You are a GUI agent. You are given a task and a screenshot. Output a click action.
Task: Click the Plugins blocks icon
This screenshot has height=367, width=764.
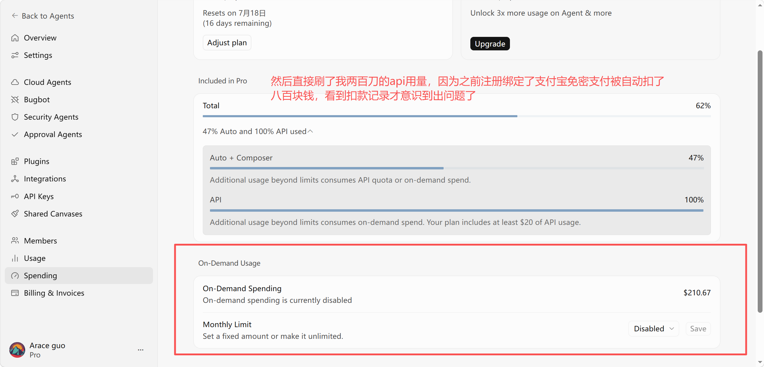coord(15,161)
